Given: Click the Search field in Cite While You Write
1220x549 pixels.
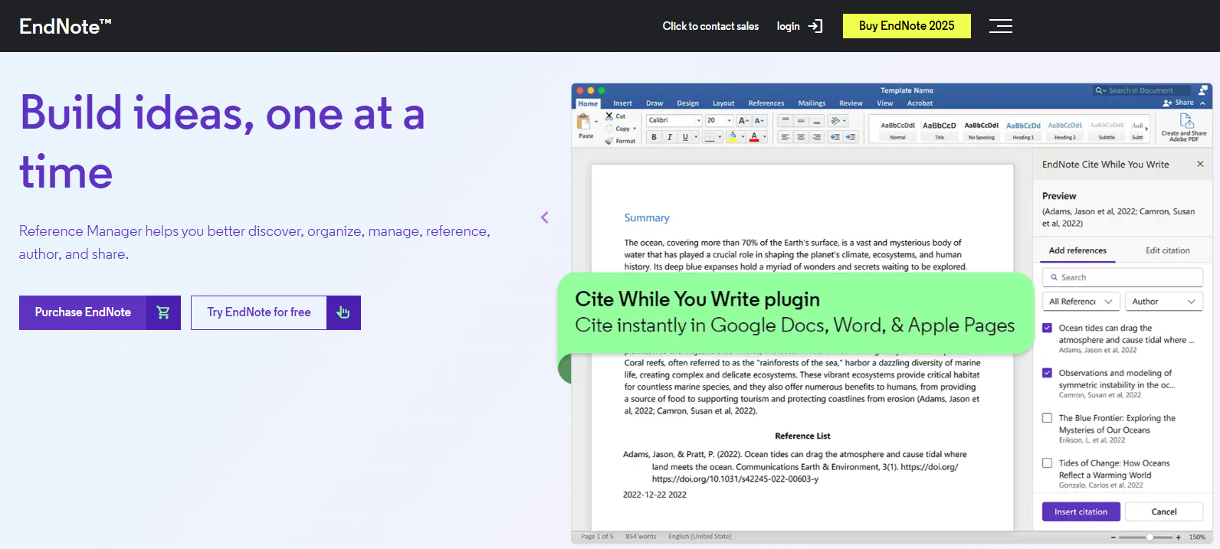Looking at the screenshot, I should (1122, 277).
